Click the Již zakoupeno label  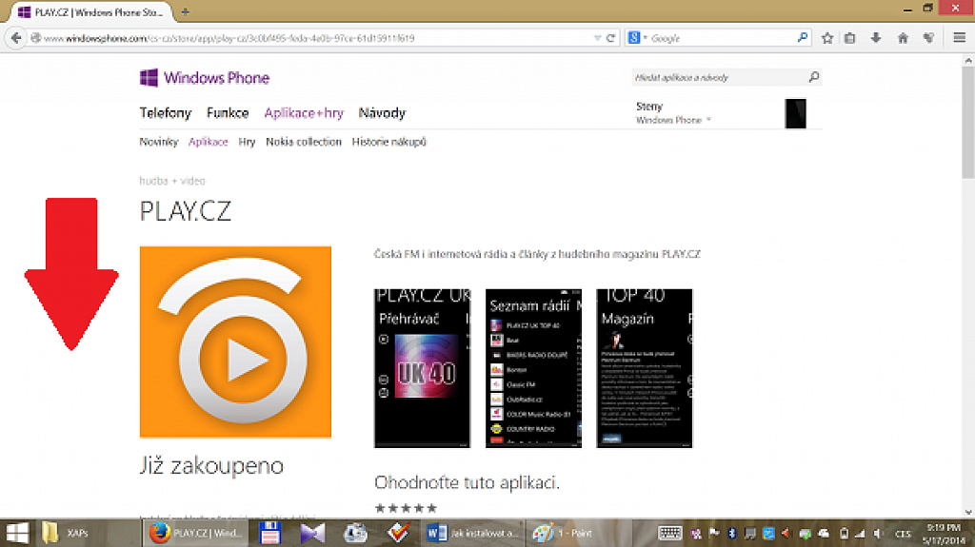211,465
